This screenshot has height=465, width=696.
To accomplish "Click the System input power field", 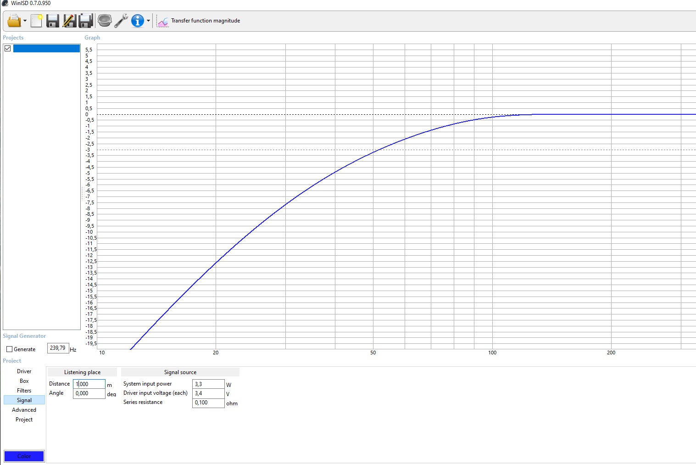I will [208, 384].
